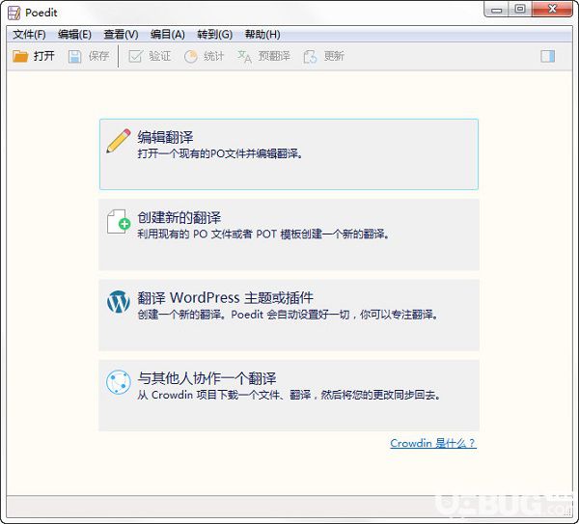This screenshot has width=579, height=524.
Task: Select the 编辑翻译 heading
Action: [x=165, y=137]
